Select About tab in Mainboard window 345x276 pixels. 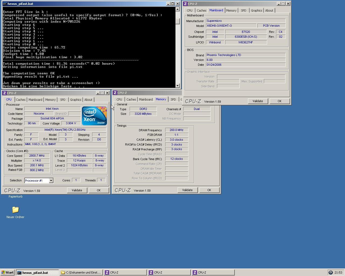[269, 11]
